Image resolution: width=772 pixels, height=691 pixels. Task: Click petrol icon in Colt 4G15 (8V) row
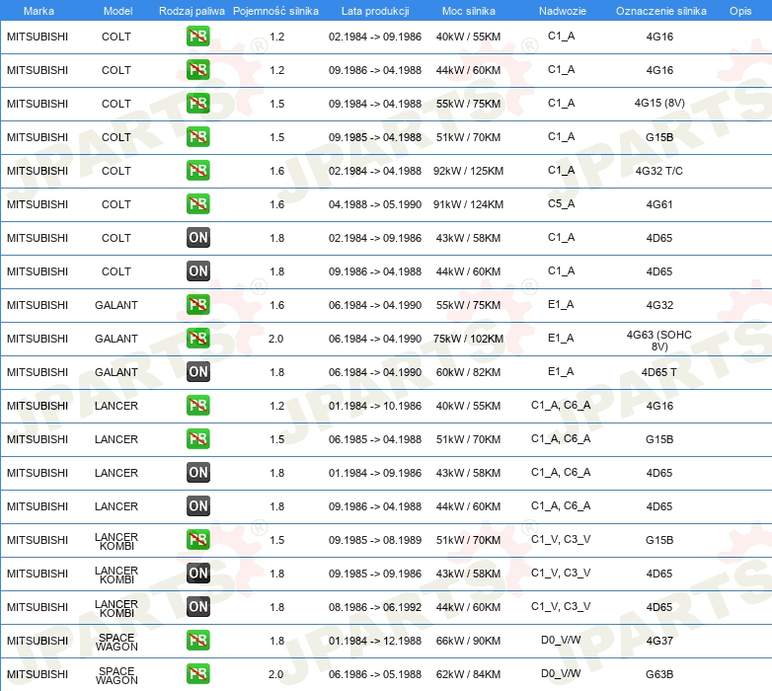coord(197,103)
